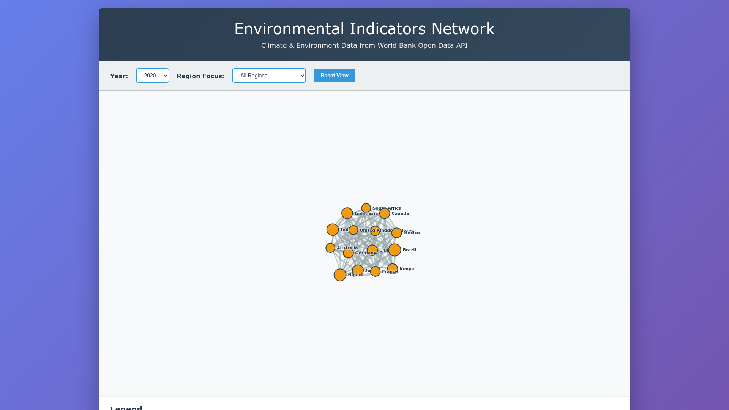Image resolution: width=729 pixels, height=410 pixels.
Task: Click the Environmental Indicators Network title
Action: tap(364, 29)
